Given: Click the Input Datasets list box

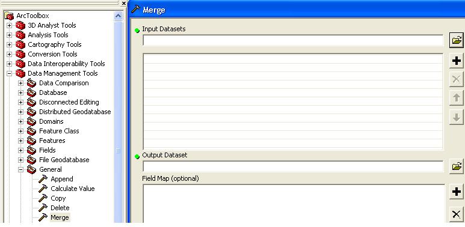Looking at the screenshot, I should click(293, 101).
